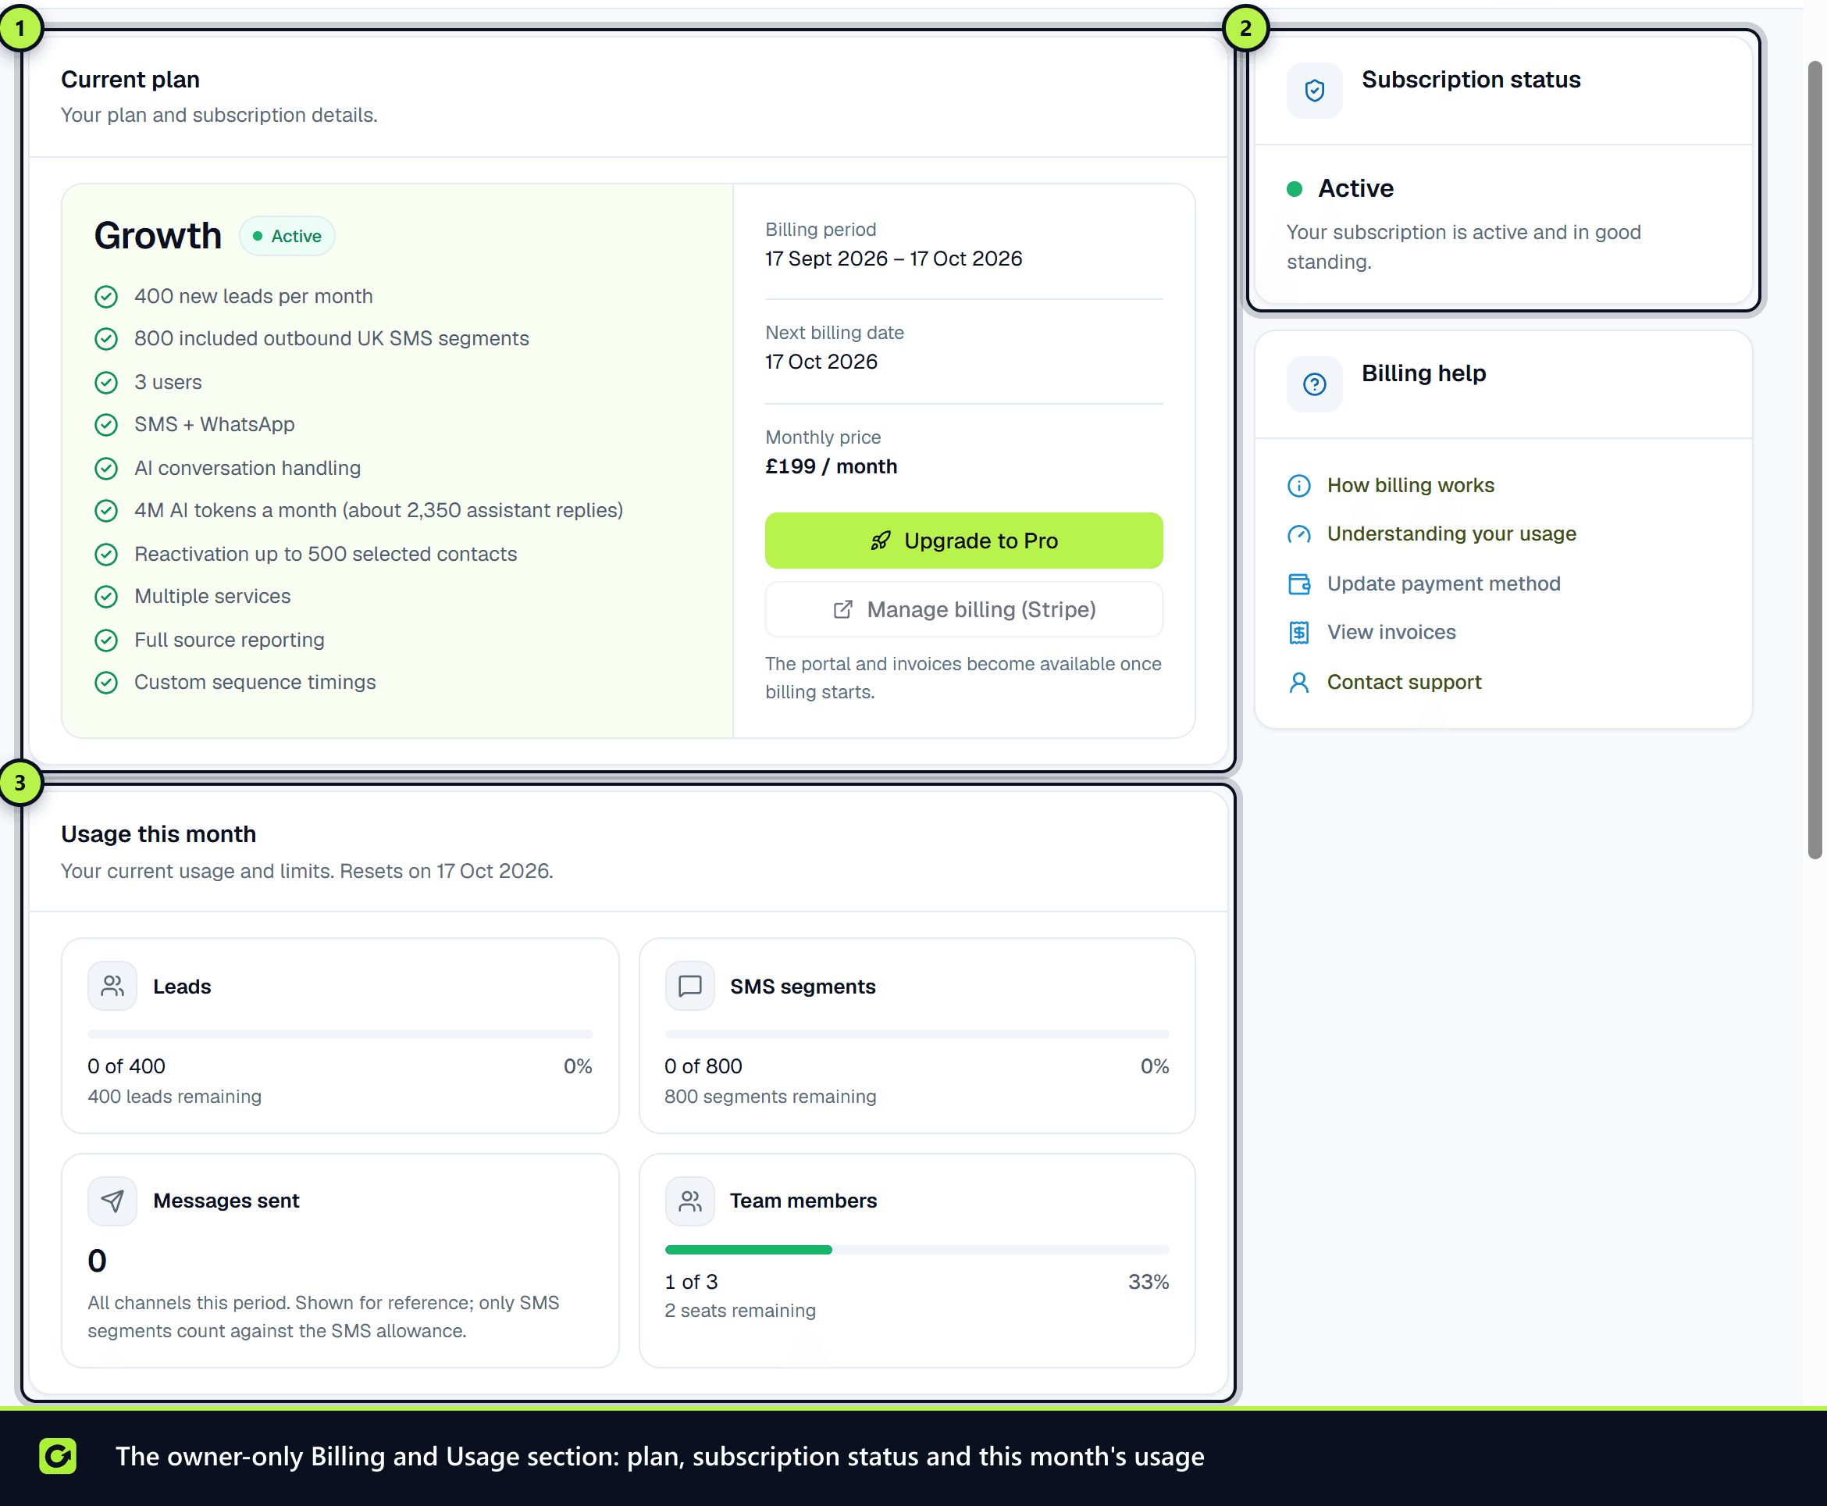
Task: Open the How billing works link
Action: point(1410,485)
